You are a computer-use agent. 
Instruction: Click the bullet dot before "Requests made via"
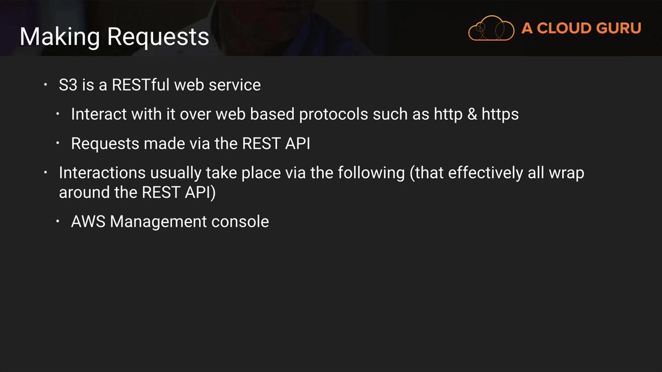coord(58,143)
